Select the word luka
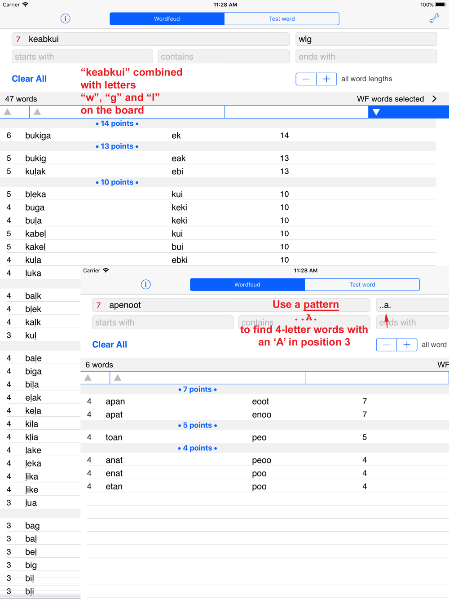The height and width of the screenshot is (599, 449). coord(33,273)
